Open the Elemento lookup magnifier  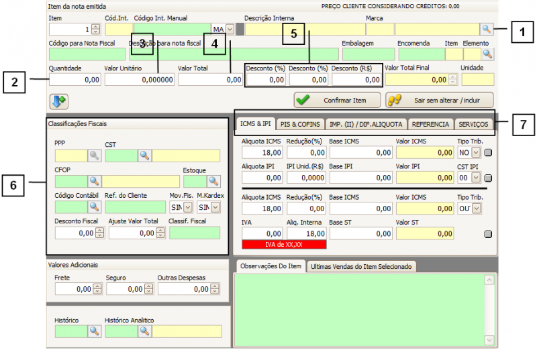487,54
